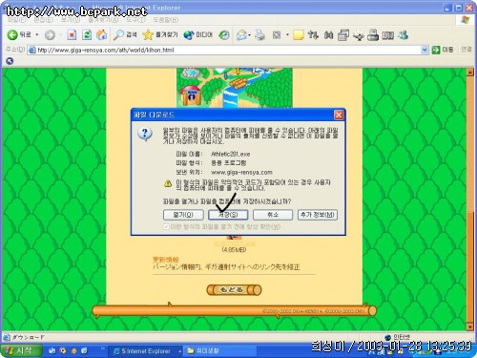Image resolution: width=477 pixels, height=358 pixels.
Task: Toggle the always-ask checkbox in download dialog
Action: coord(166,226)
